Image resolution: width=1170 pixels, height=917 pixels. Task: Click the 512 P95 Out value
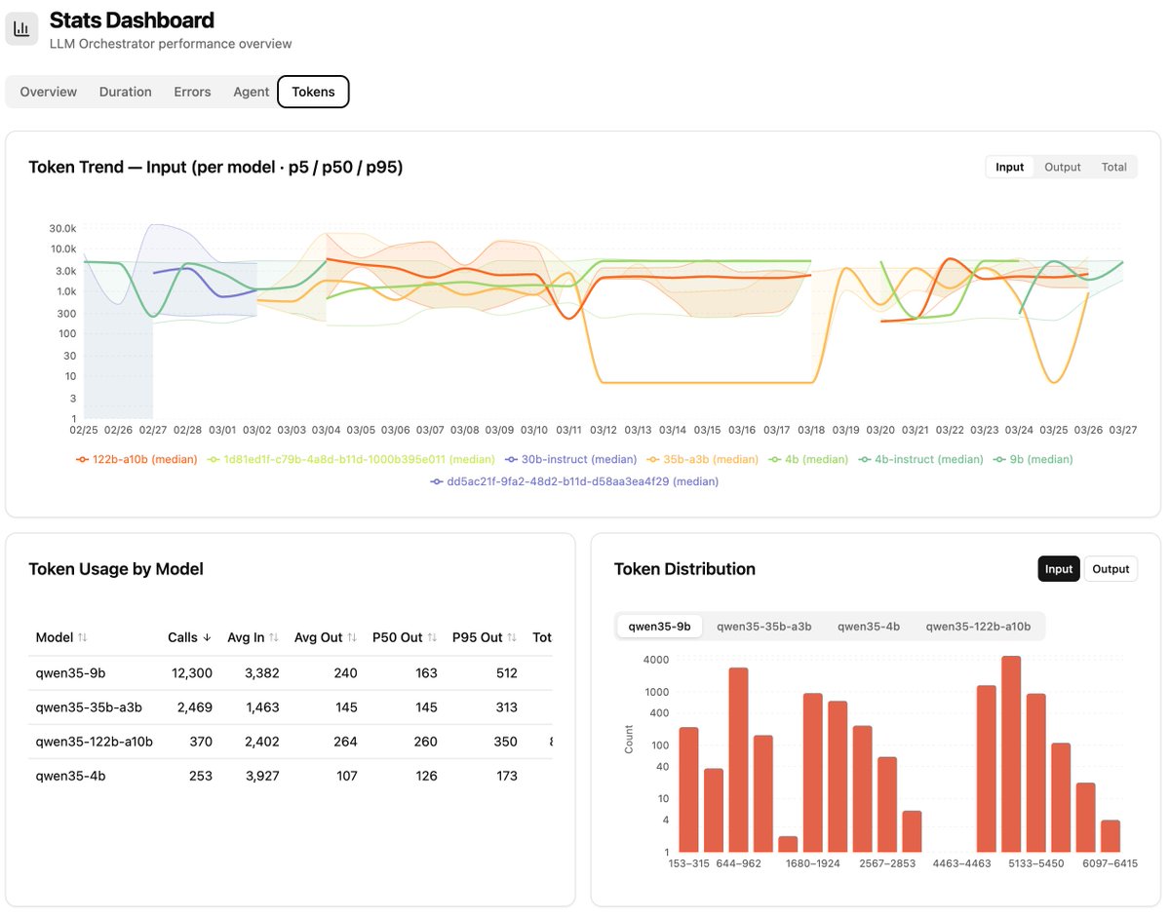(x=505, y=673)
